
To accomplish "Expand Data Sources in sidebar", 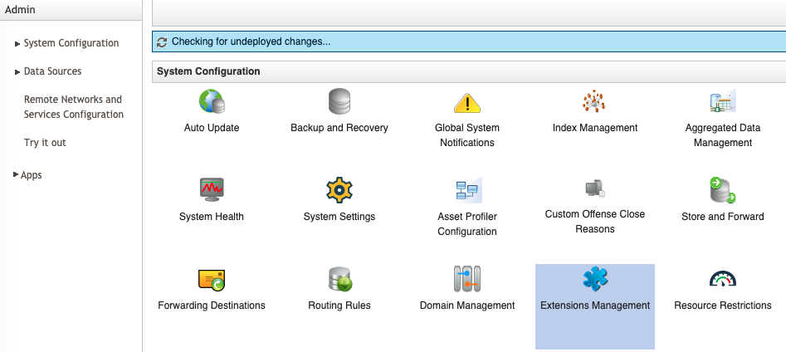I will click(17, 72).
